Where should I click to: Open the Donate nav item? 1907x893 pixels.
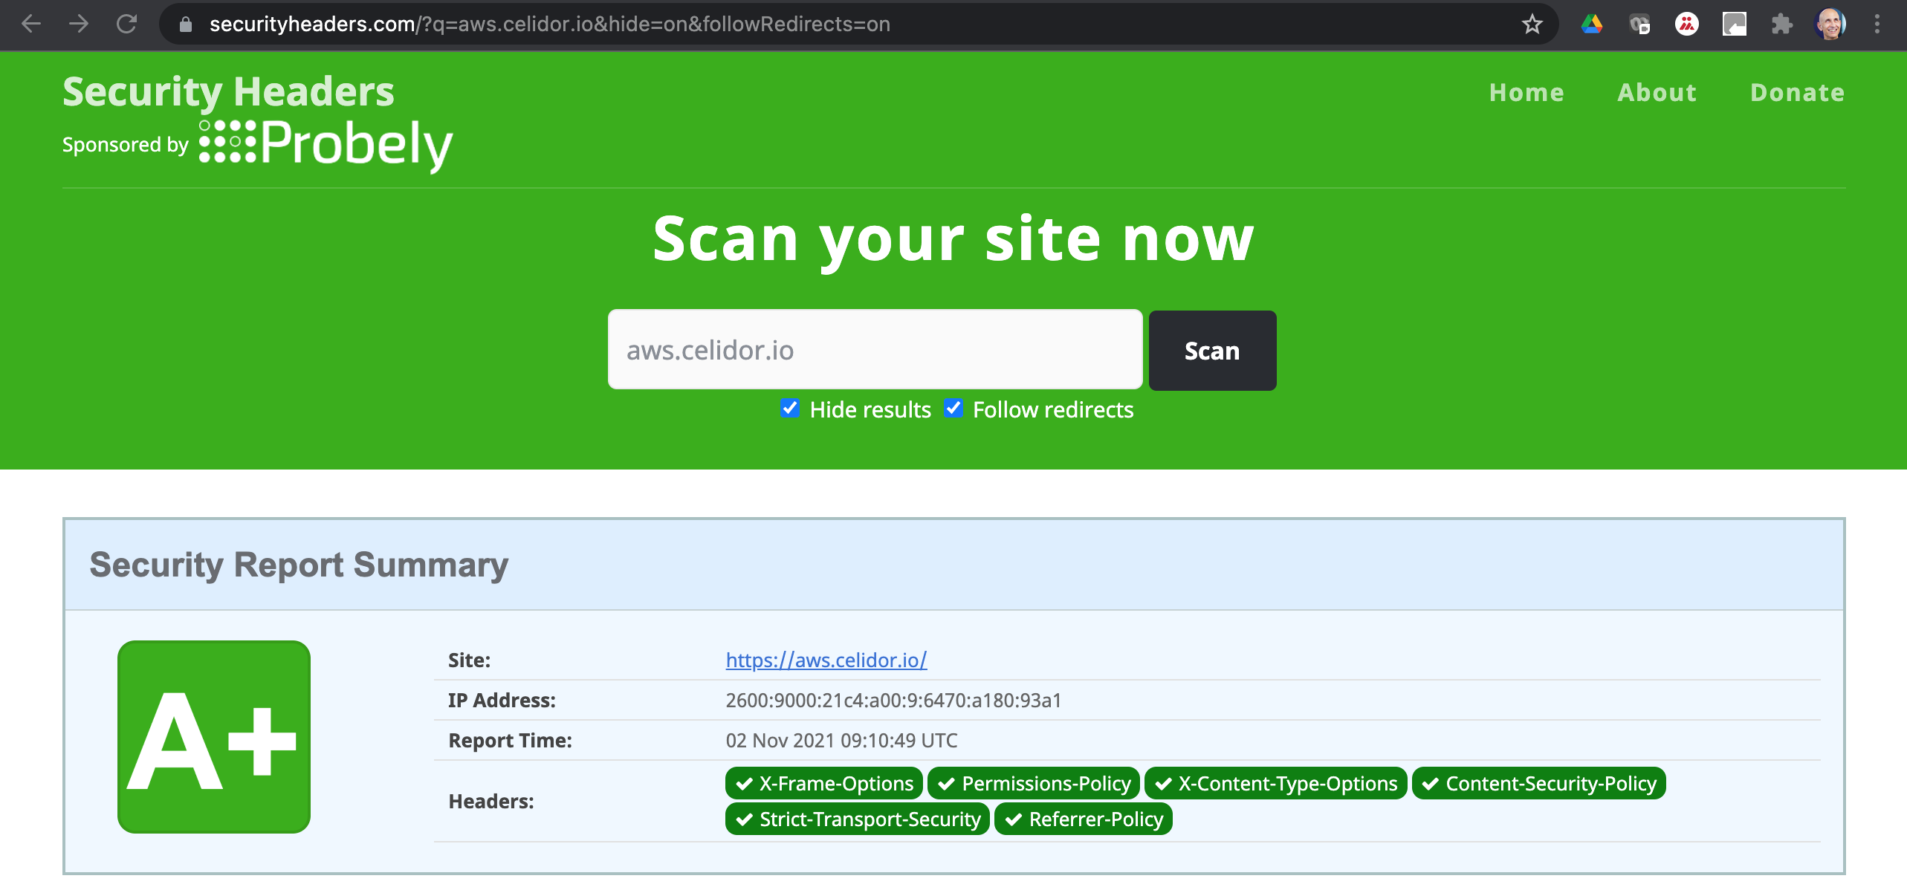(x=1797, y=92)
